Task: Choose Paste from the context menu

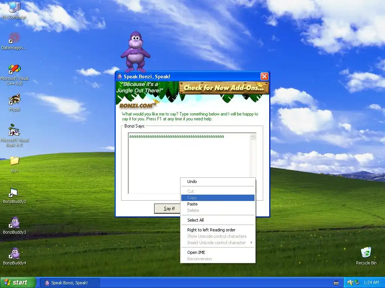Action: pyautogui.click(x=218, y=204)
